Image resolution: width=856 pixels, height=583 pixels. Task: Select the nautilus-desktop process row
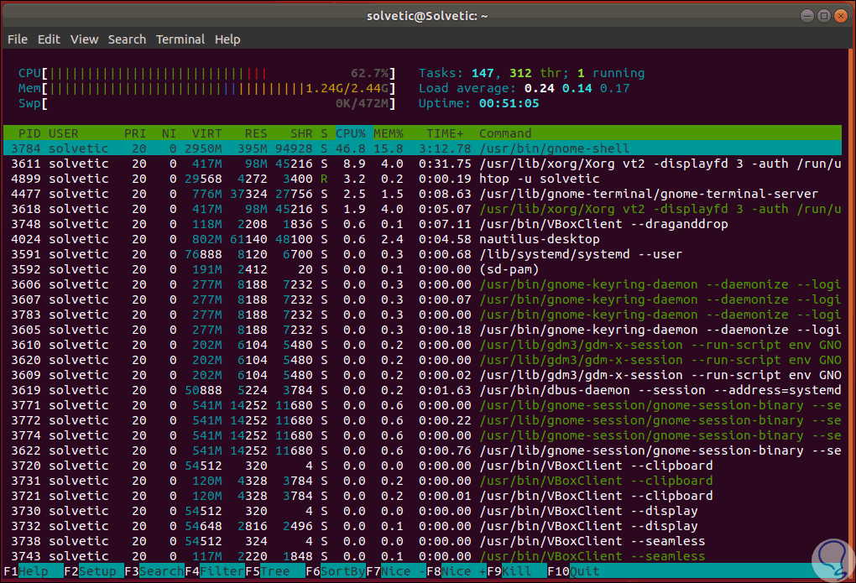(422, 239)
